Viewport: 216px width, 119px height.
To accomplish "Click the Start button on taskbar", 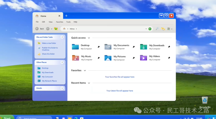I will (7, 117).
